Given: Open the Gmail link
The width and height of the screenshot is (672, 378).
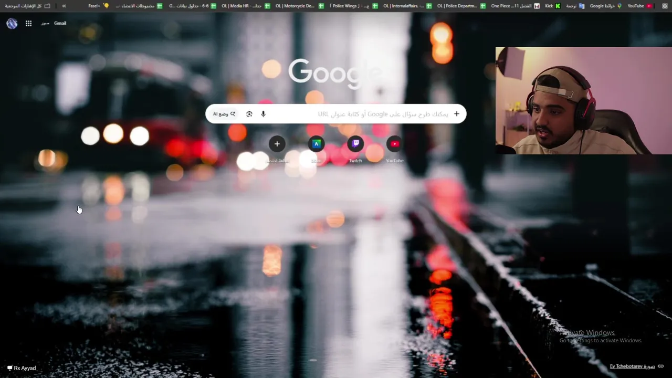Looking at the screenshot, I should (x=60, y=23).
